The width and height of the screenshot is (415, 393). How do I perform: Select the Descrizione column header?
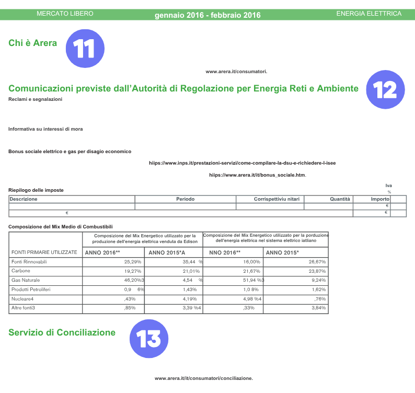point(24,199)
